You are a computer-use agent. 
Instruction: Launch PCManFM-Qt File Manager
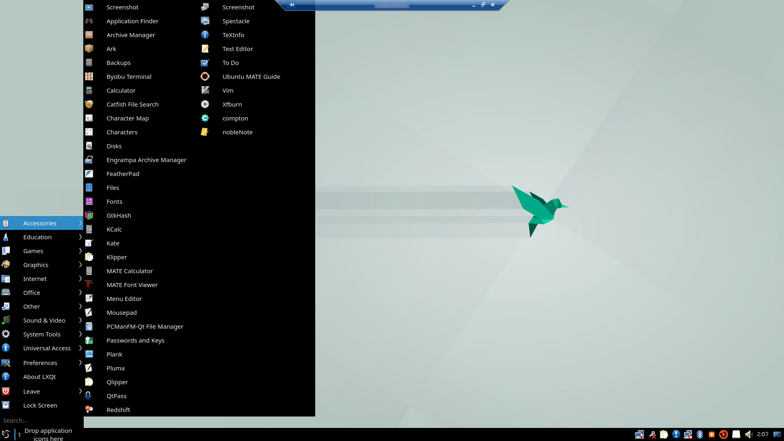[141, 327]
